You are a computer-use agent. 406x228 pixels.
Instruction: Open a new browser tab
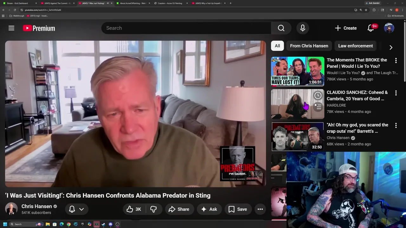coord(230,3)
